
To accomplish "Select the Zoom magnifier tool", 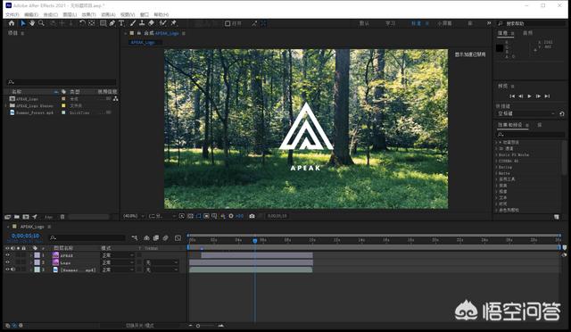I will [x=41, y=23].
